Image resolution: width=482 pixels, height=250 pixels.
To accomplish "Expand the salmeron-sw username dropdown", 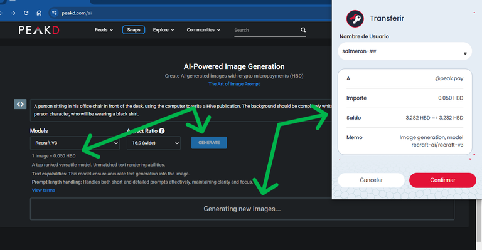I will click(405, 51).
